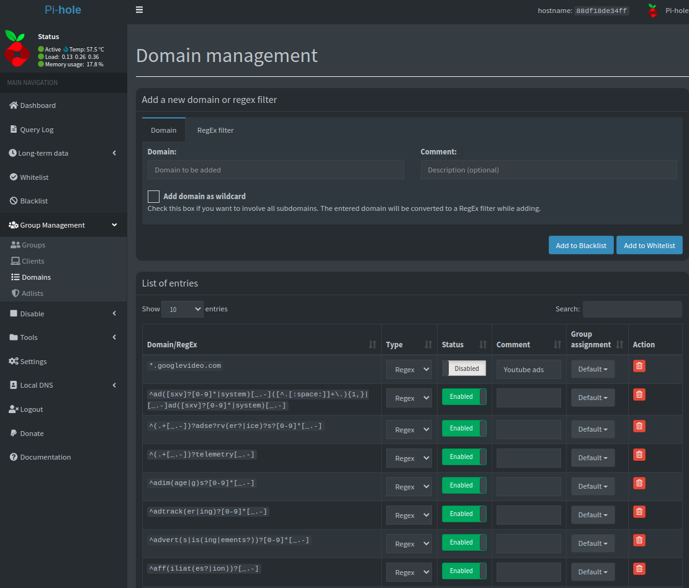Screen dimensions: 689x588
Task: Open Query Log in the sidebar
Action: click(37, 130)
